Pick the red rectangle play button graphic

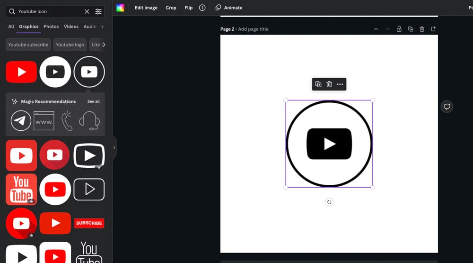click(x=55, y=223)
